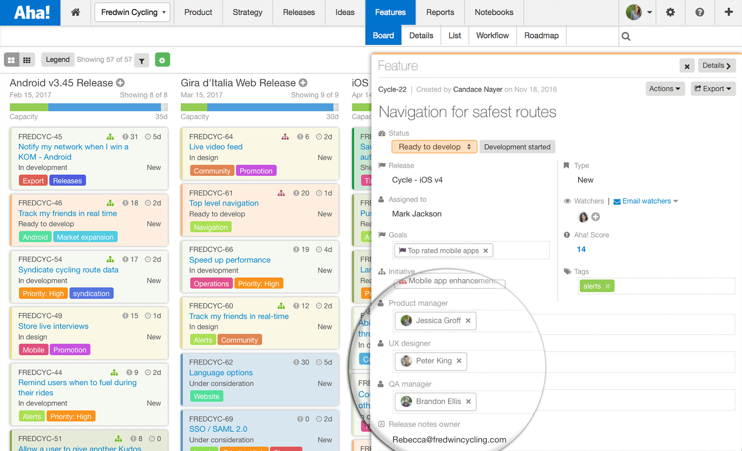This screenshot has width=742, height=451.
Task: Remove Jessica Groff as product manager
Action: 468,321
